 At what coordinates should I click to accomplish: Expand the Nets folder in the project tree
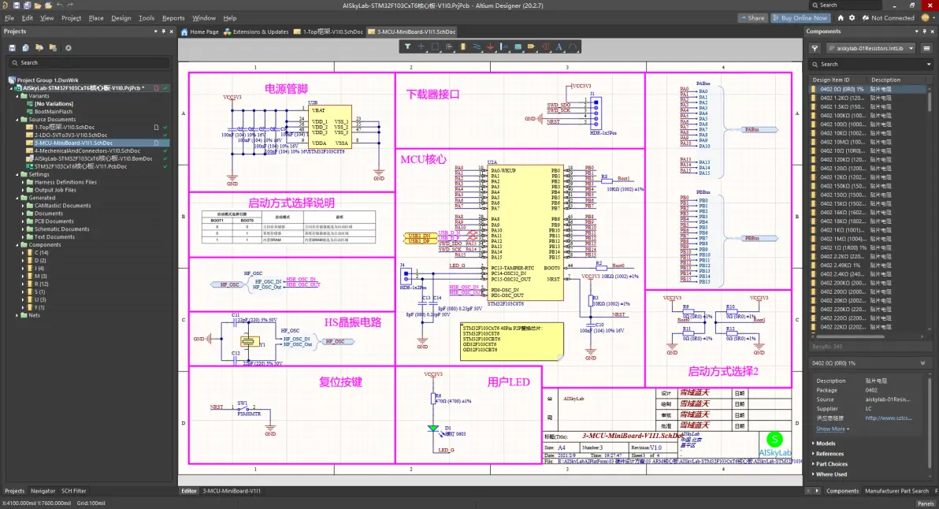click(17, 315)
